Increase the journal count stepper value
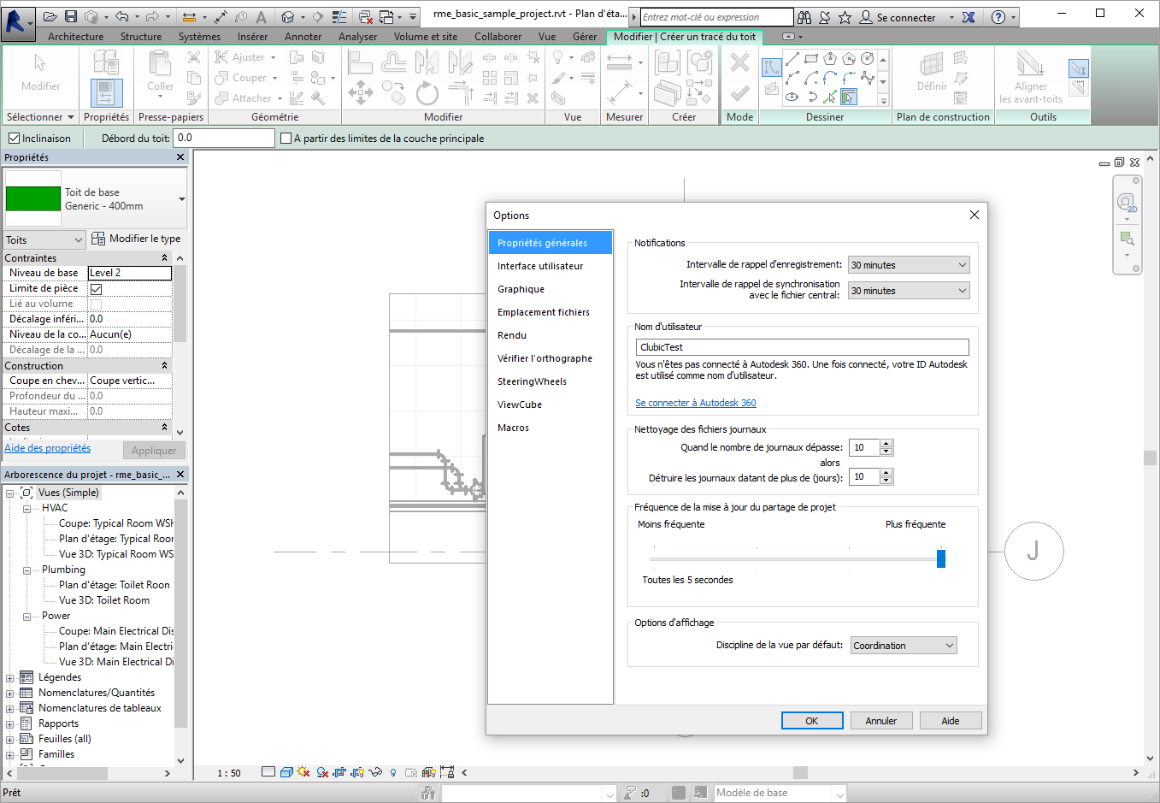 click(886, 444)
